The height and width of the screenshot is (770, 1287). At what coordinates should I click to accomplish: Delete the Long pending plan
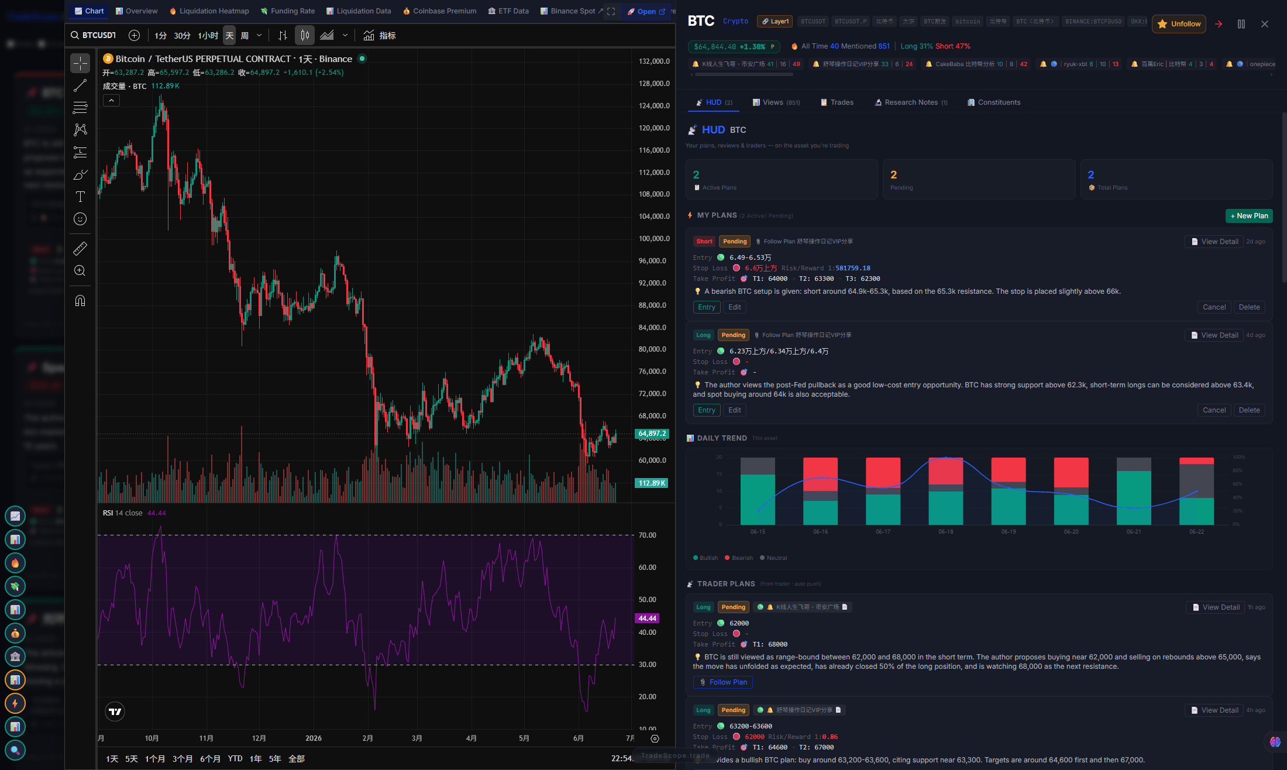pos(1249,410)
